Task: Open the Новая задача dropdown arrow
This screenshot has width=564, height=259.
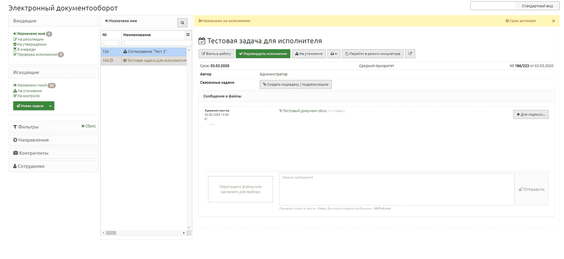Action: 50,106
